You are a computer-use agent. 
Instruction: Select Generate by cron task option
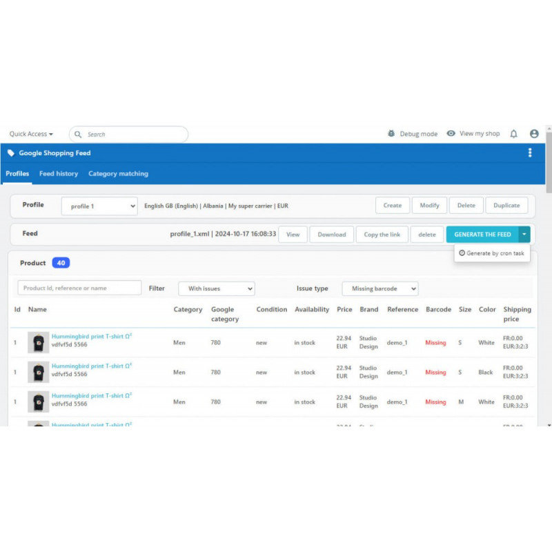tap(492, 253)
